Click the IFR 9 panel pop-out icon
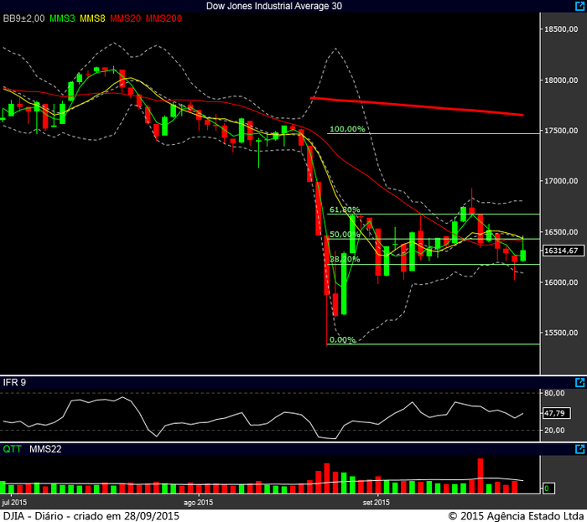This screenshot has height=522, width=587. tap(579, 382)
